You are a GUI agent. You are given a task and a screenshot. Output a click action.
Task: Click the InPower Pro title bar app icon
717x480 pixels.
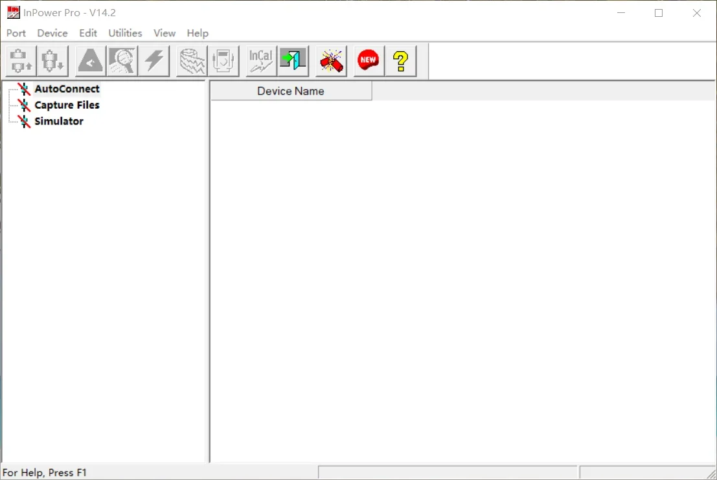tap(13, 12)
